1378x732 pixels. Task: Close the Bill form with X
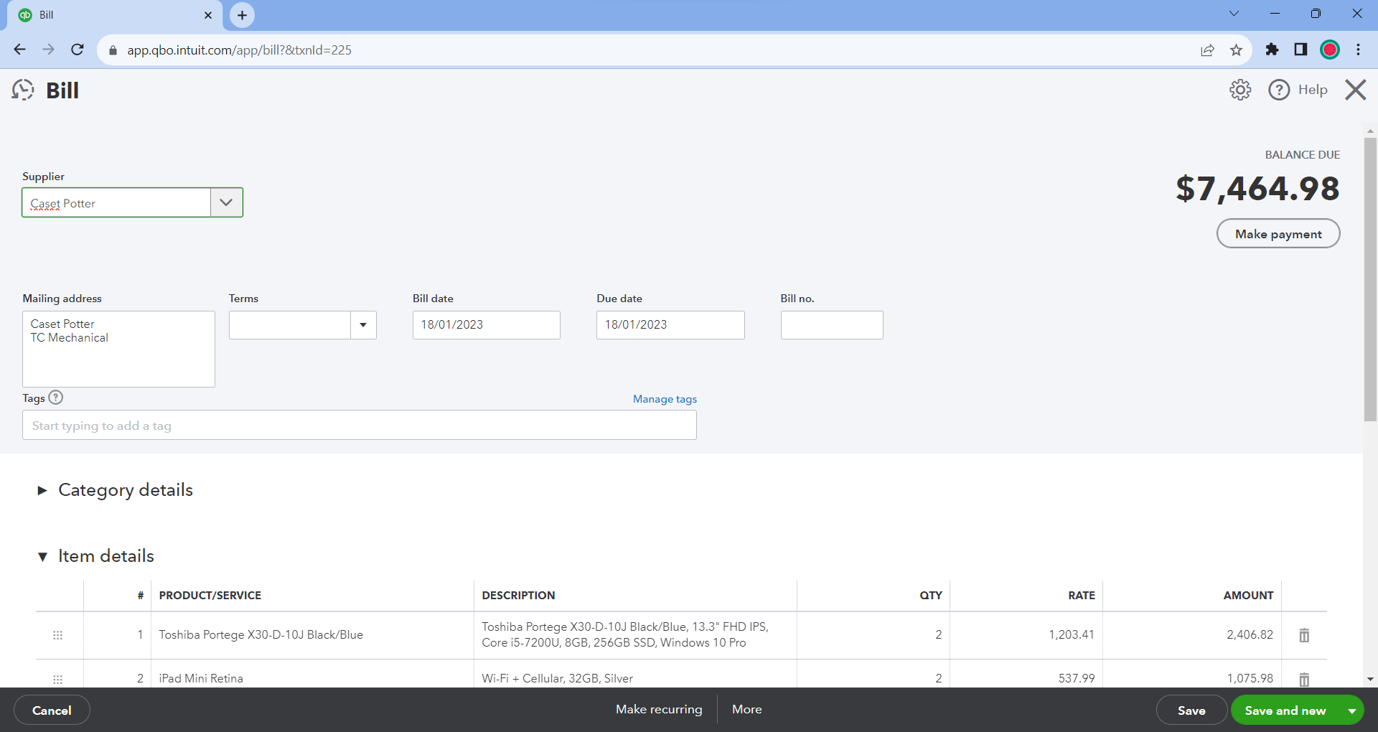[1356, 90]
